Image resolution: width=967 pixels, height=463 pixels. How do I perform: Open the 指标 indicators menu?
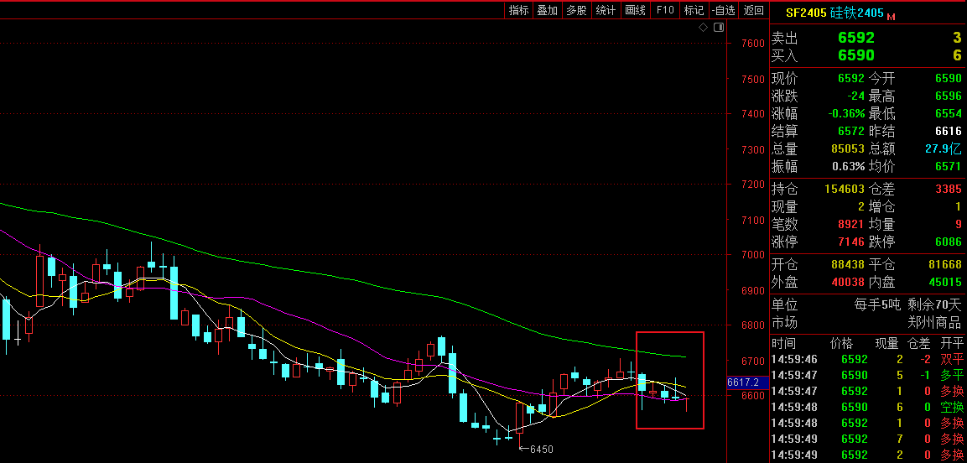519,10
